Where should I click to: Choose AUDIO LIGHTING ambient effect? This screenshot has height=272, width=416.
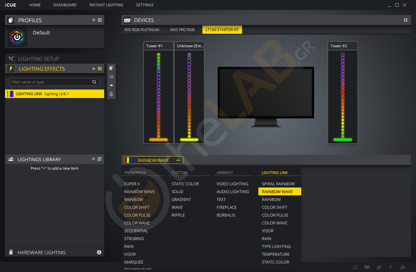coord(233,192)
